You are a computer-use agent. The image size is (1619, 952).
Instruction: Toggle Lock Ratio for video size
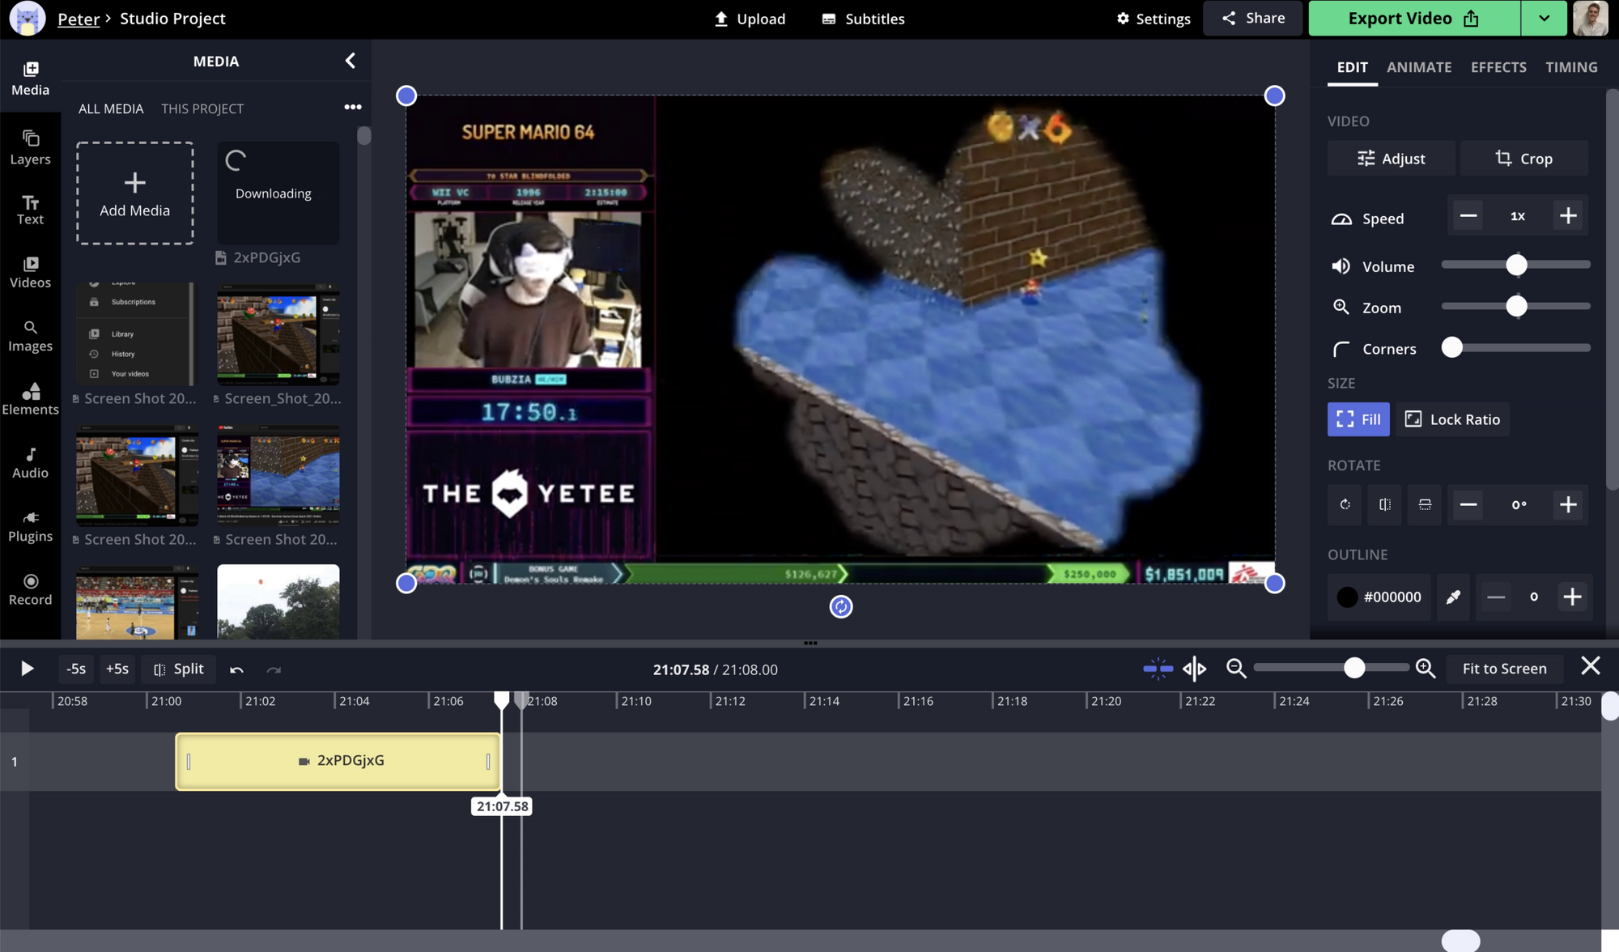tap(1452, 419)
